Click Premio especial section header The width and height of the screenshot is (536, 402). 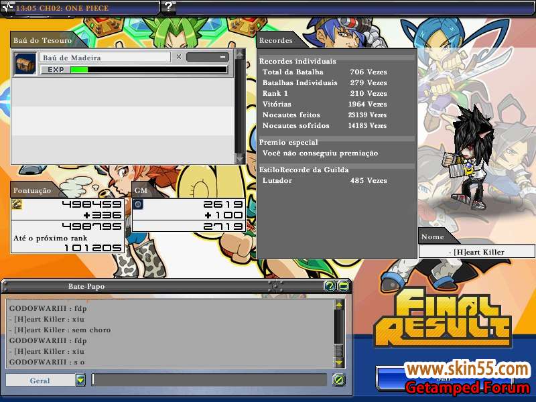(289, 142)
